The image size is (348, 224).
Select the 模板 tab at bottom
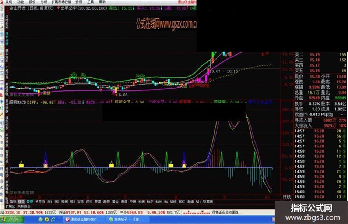pyautogui.click(x=21, y=202)
